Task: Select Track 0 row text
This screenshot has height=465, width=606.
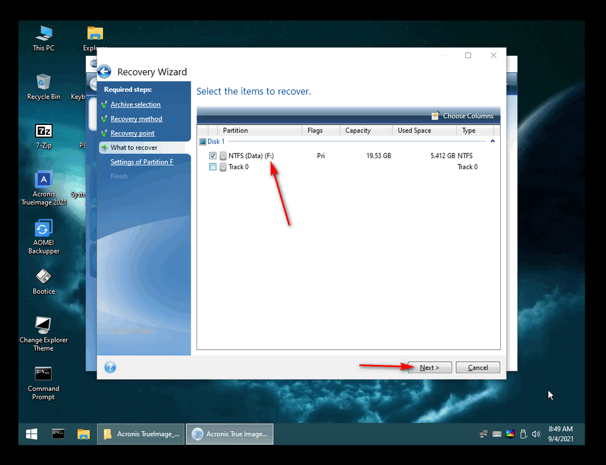Action: coord(238,167)
